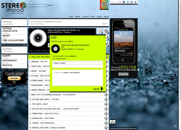This screenshot has width=181, height=130.
Task: Click the new playlist name field
Action: point(77,63)
